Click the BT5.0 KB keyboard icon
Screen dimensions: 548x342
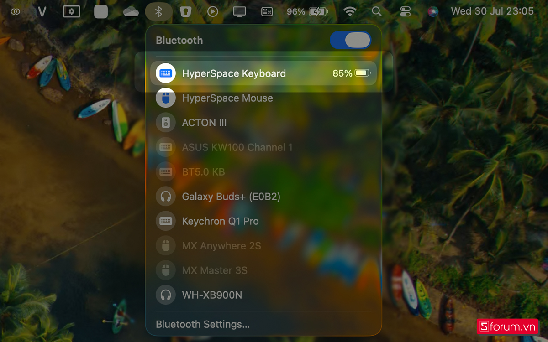pos(166,172)
